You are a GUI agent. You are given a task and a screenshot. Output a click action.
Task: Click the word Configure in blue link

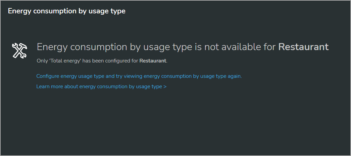point(48,76)
